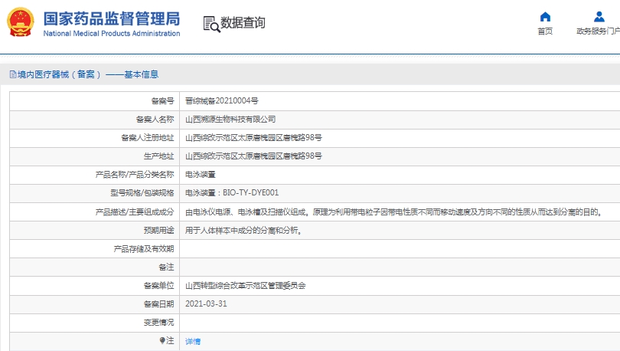Click the 政务服务门户 text link
This screenshot has height=351, width=620.
click(x=598, y=31)
